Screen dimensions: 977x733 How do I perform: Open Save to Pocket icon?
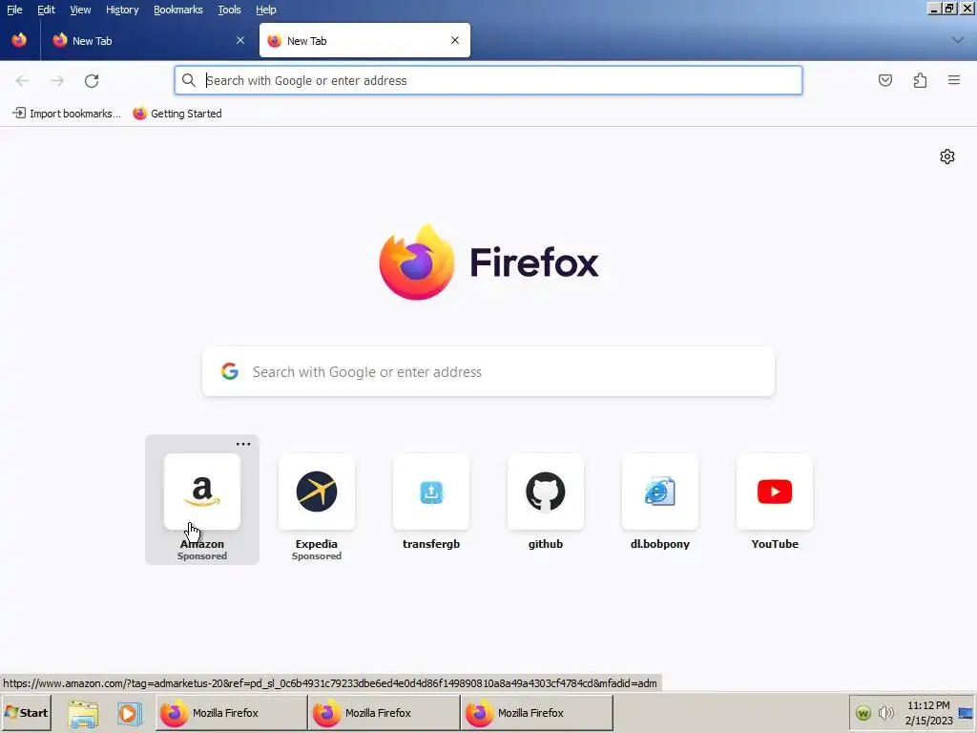[x=884, y=80]
